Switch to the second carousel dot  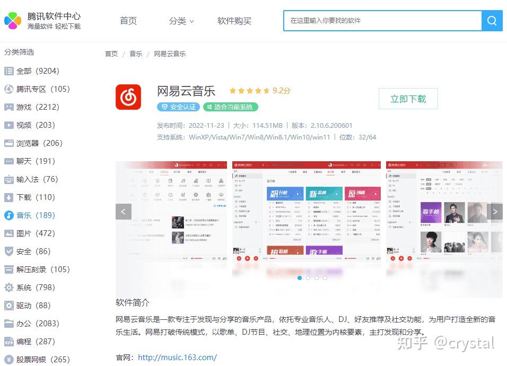click(308, 278)
